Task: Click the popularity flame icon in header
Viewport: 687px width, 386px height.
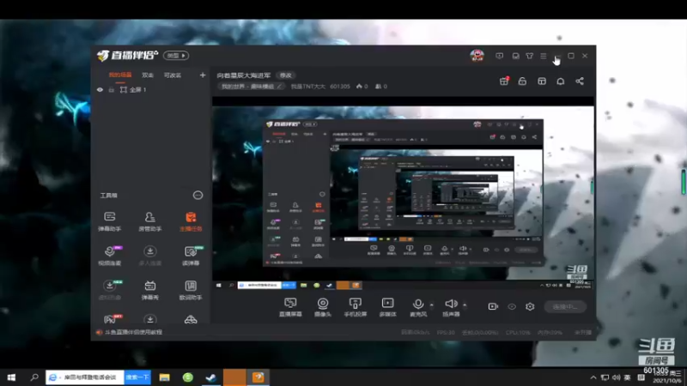Action: [x=359, y=87]
